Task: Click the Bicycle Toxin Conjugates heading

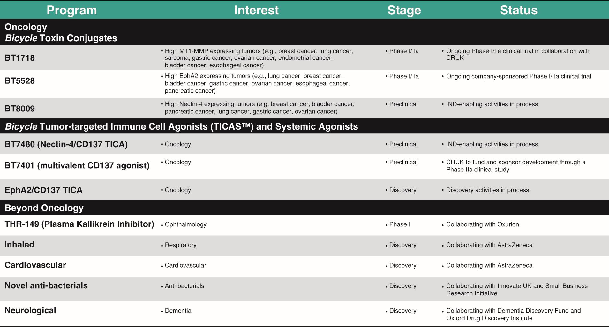Action: (61, 38)
